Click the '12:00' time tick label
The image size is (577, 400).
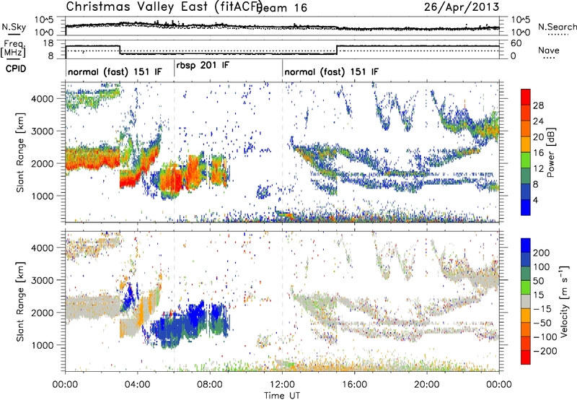[282, 385]
